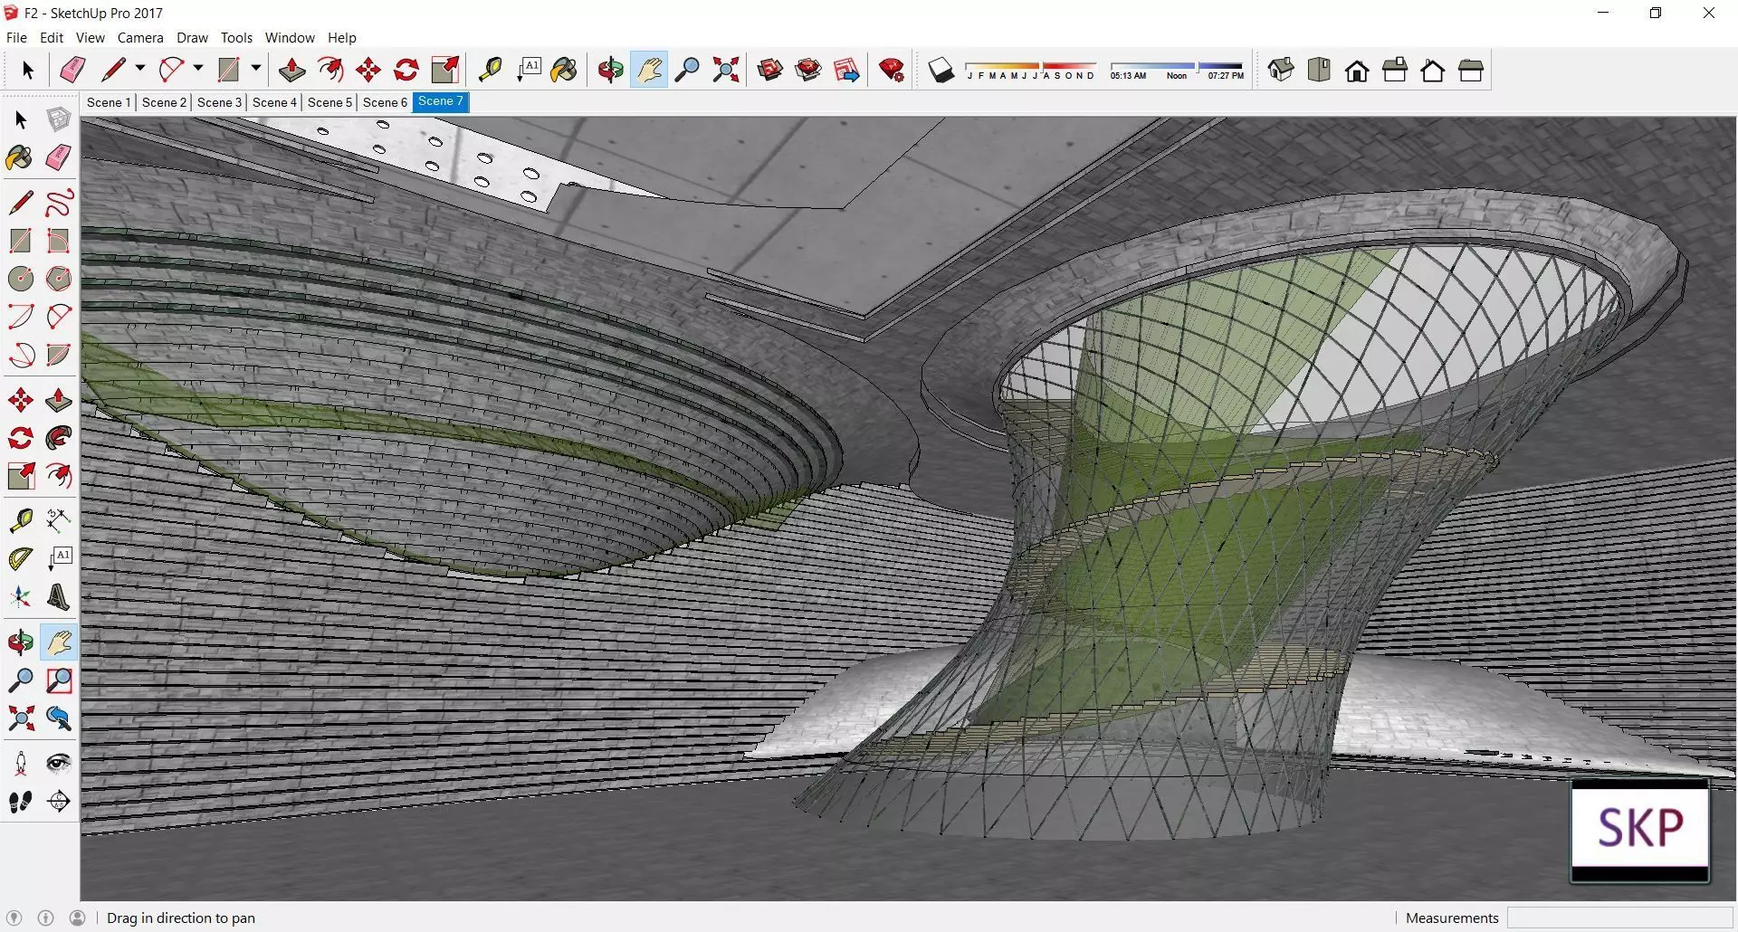Open the Camera menu
The image size is (1738, 932).
(140, 37)
